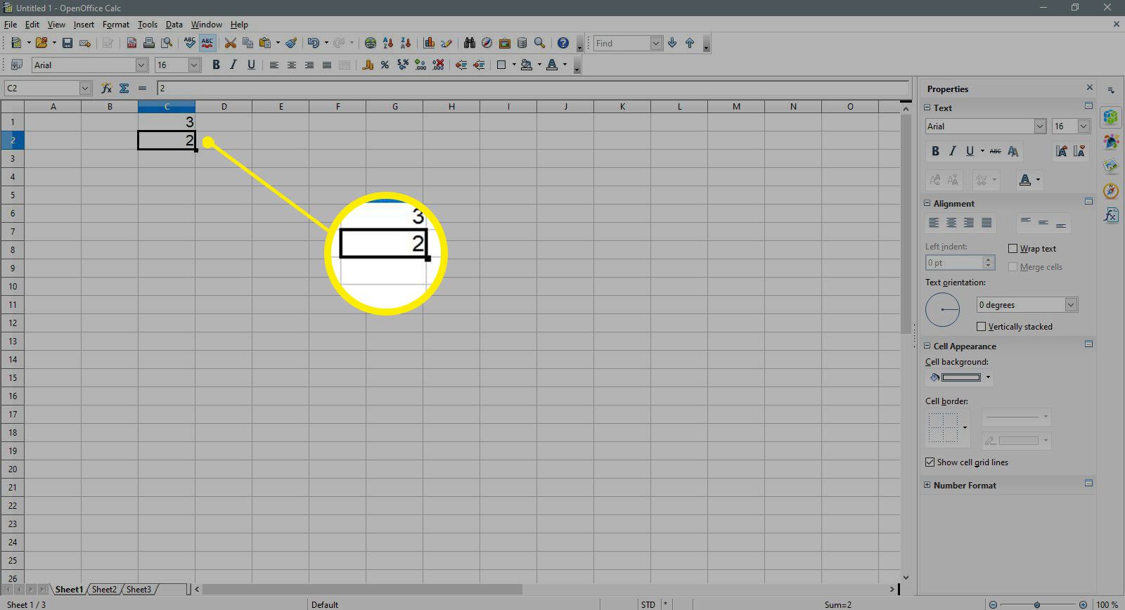
Task: Click the Export as PDF icon
Action: 131,43
